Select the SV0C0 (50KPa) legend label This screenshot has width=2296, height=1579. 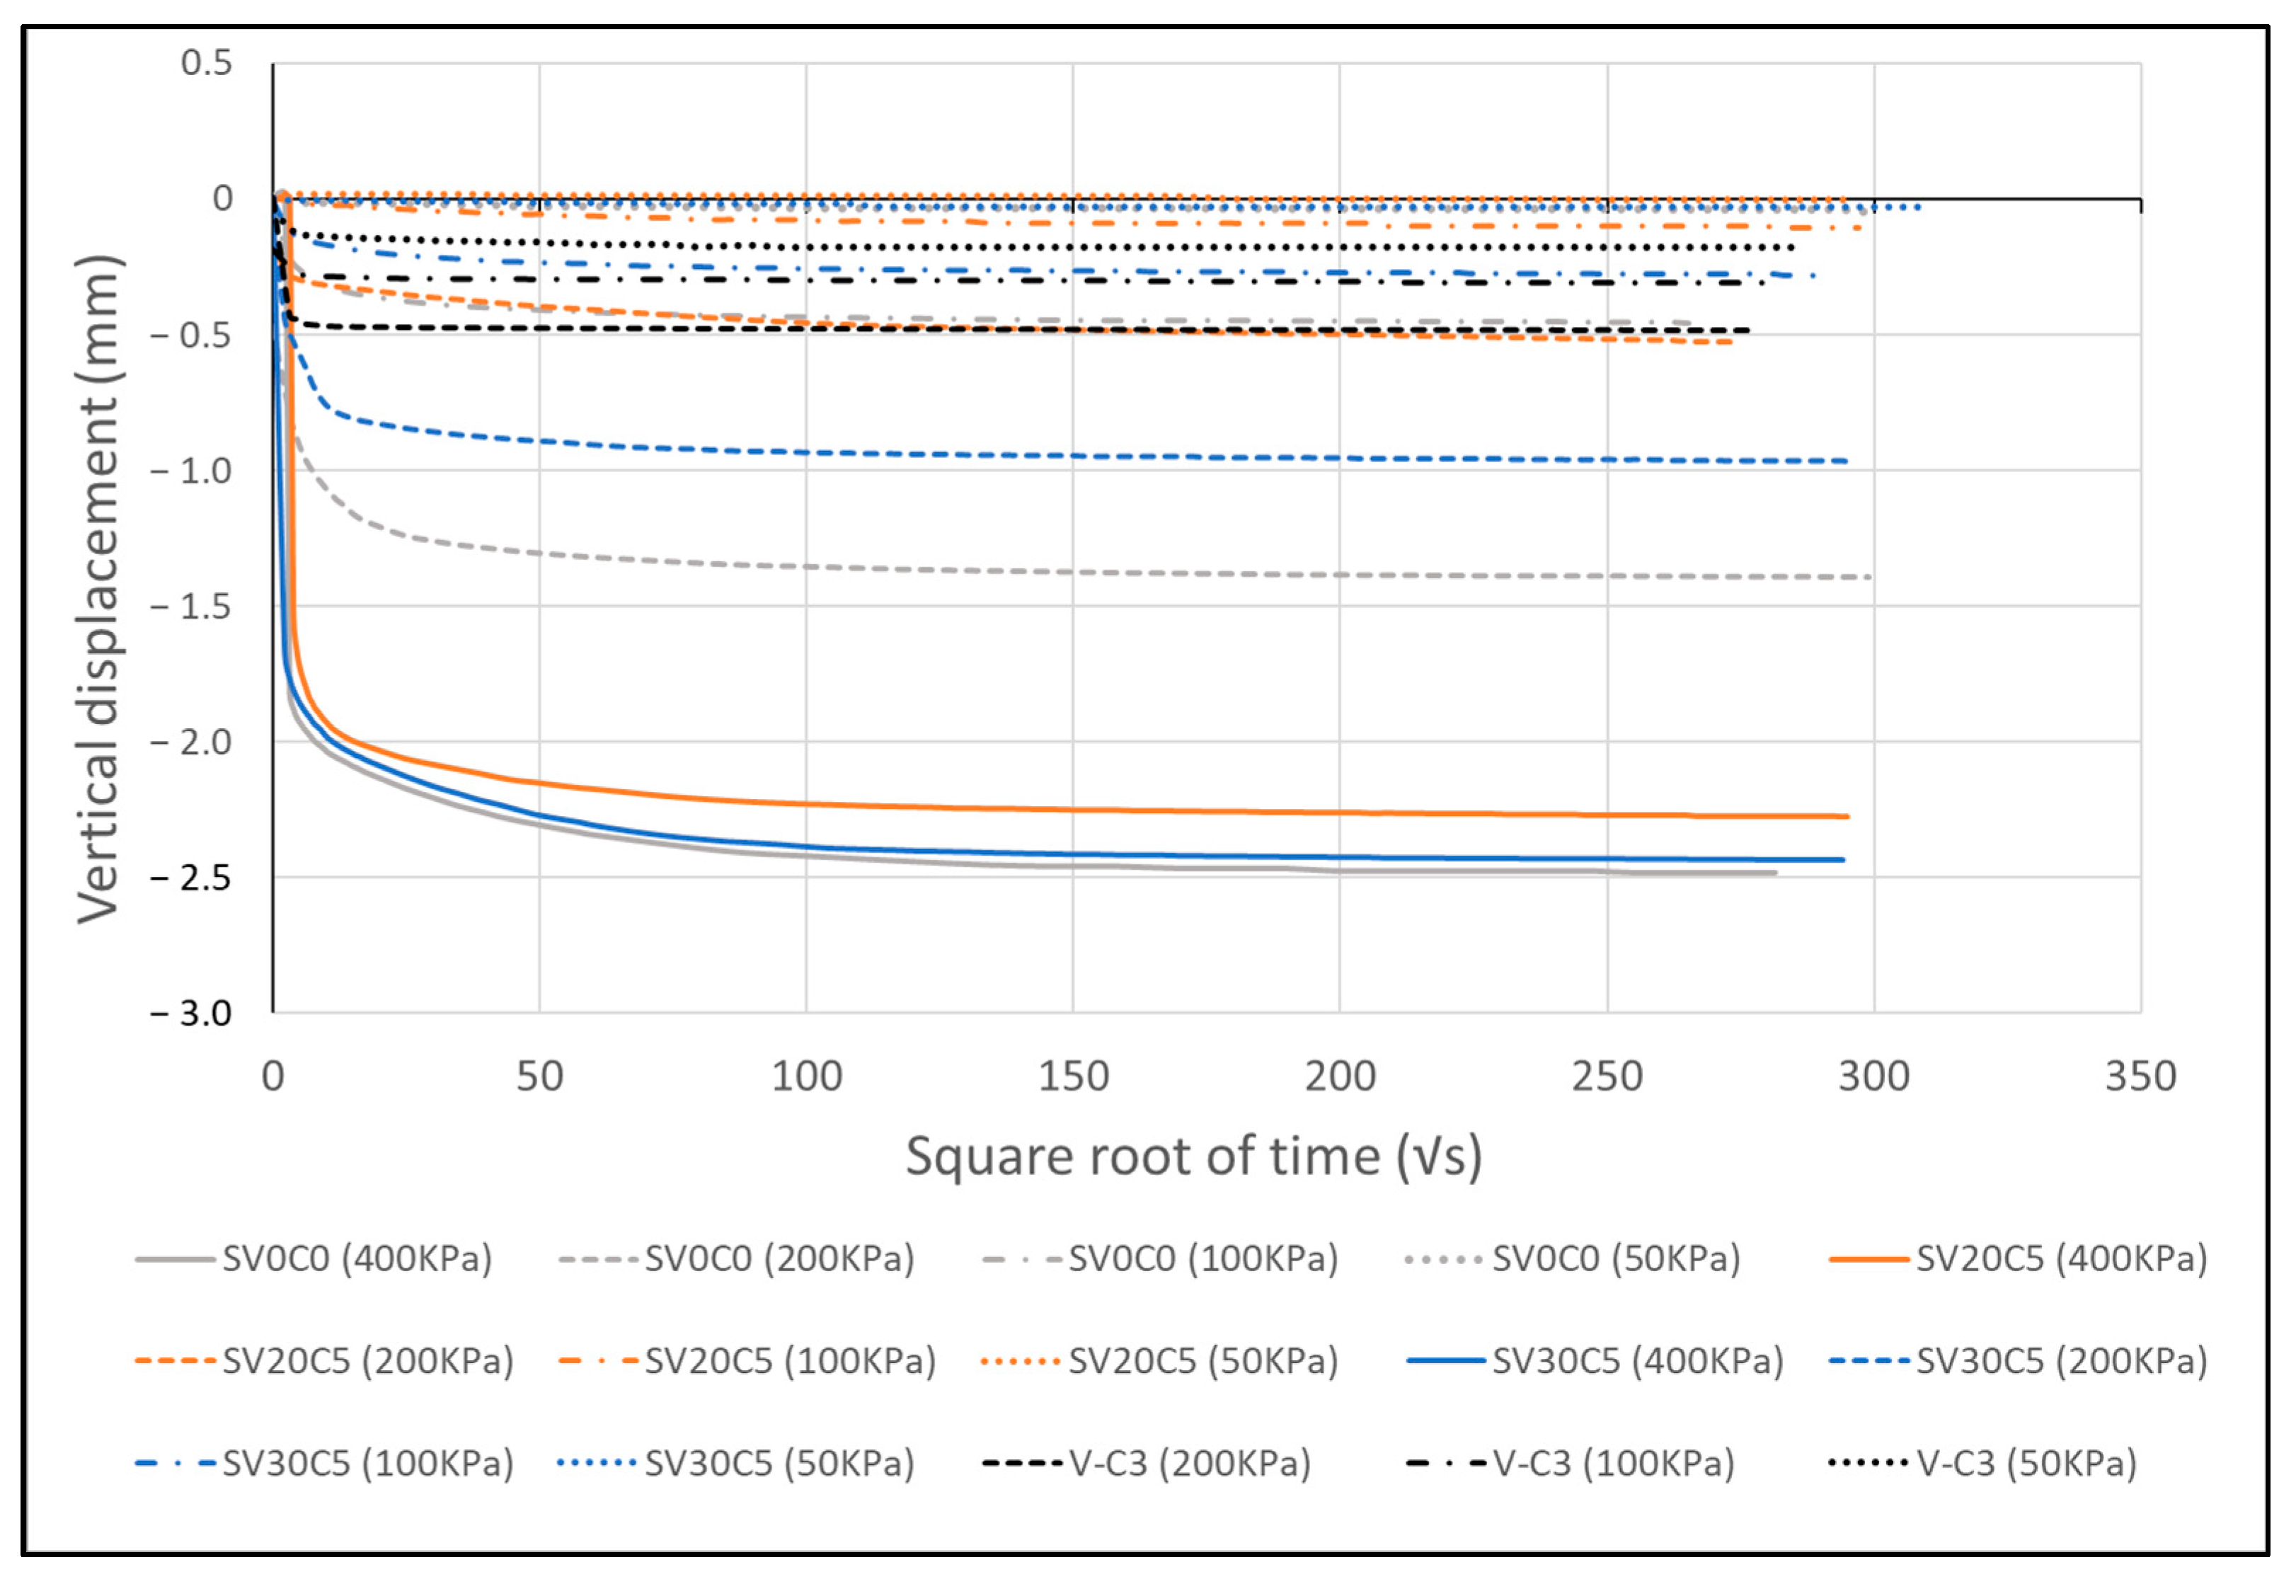click(1615, 1259)
